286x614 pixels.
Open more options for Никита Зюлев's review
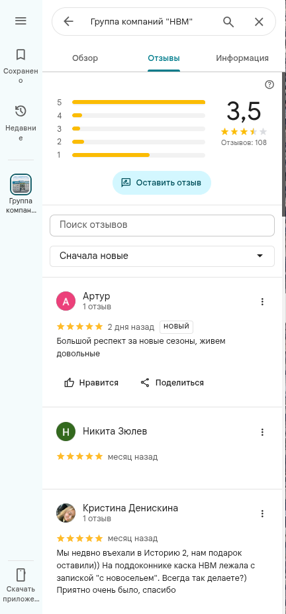[x=262, y=432]
